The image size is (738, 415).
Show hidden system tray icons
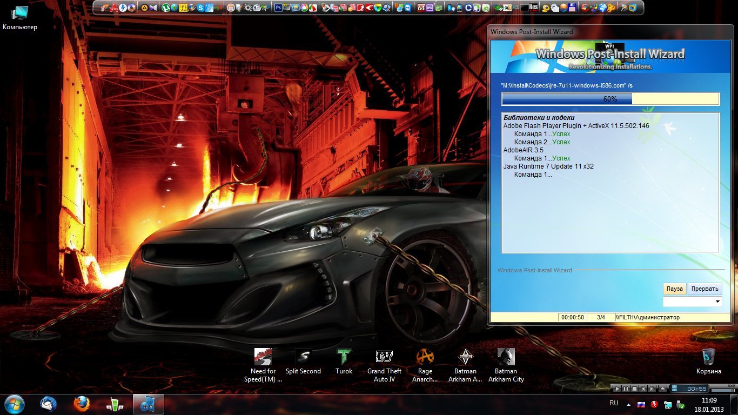[x=628, y=404]
